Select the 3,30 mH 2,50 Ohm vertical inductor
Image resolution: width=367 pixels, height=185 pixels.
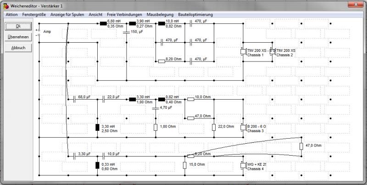[97, 128]
